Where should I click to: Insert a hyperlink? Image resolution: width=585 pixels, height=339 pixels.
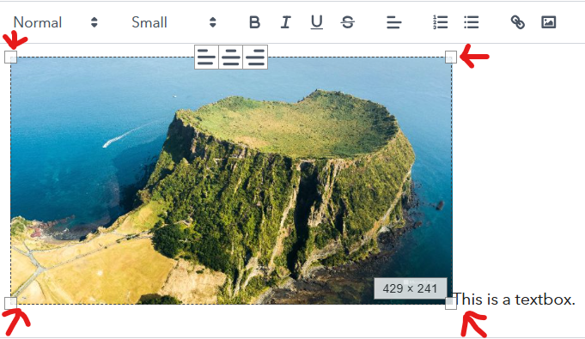tap(517, 22)
